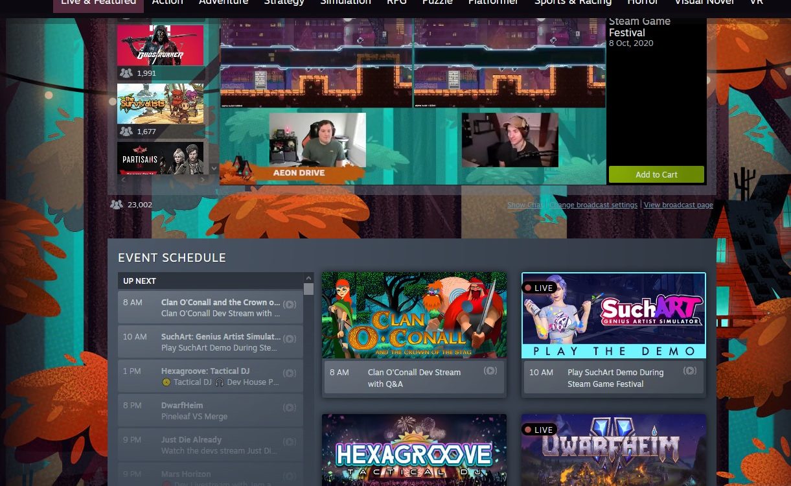The height and width of the screenshot is (486, 791).
Task: Select the Horror tab
Action: tap(643, 2)
